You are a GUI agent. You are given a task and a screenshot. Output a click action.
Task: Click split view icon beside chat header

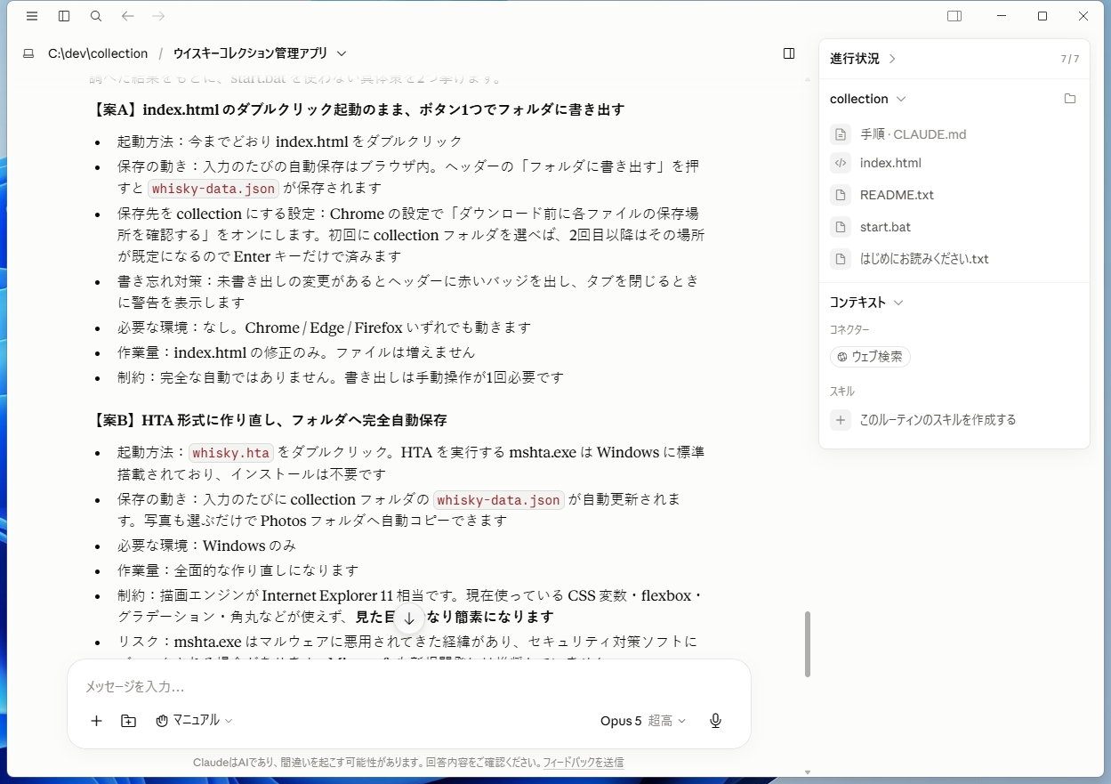point(789,53)
